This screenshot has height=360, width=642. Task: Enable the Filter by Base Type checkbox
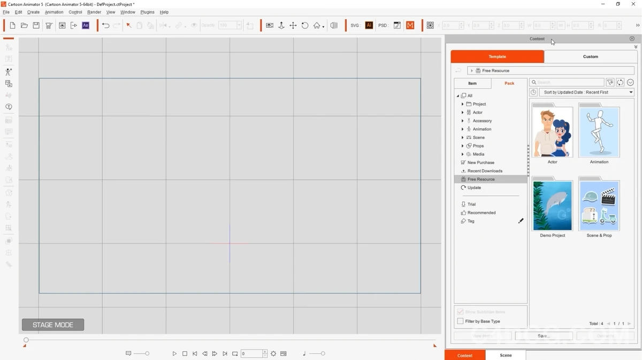(460, 321)
